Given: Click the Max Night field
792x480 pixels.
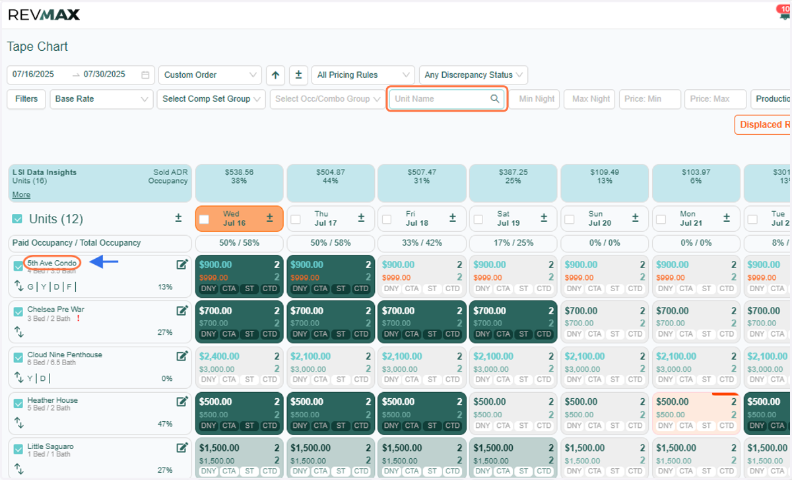Looking at the screenshot, I should pos(591,99).
